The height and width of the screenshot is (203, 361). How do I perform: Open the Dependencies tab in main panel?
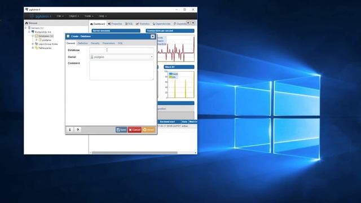[162, 24]
